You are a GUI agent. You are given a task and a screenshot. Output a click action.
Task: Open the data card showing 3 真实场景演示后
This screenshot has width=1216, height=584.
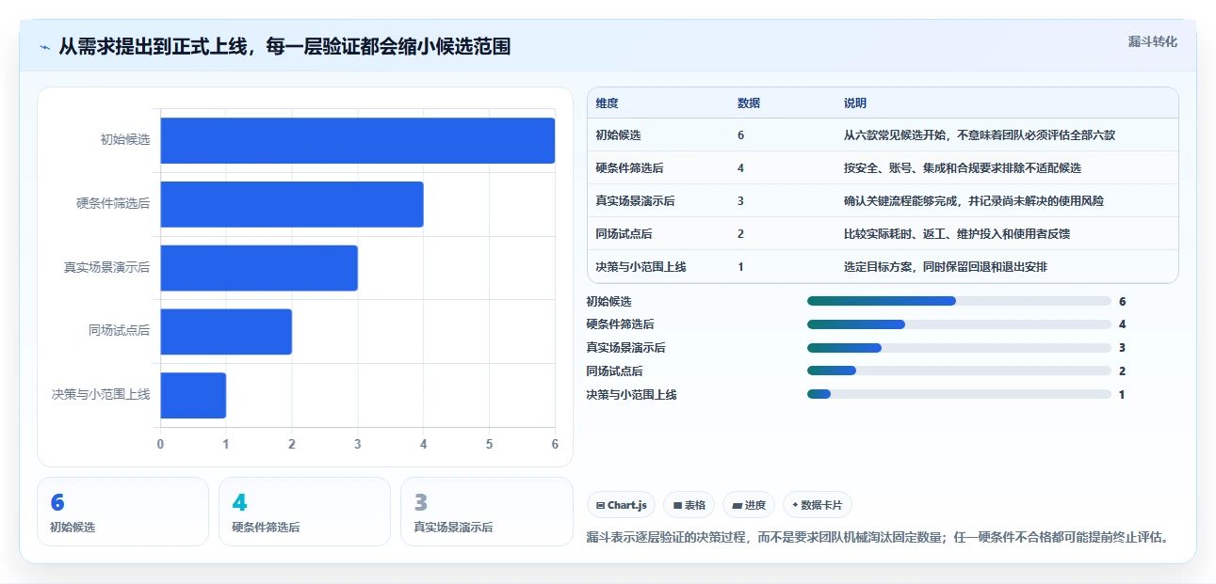486,512
